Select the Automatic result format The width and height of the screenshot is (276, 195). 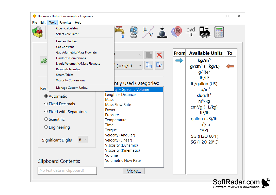coord(56,96)
